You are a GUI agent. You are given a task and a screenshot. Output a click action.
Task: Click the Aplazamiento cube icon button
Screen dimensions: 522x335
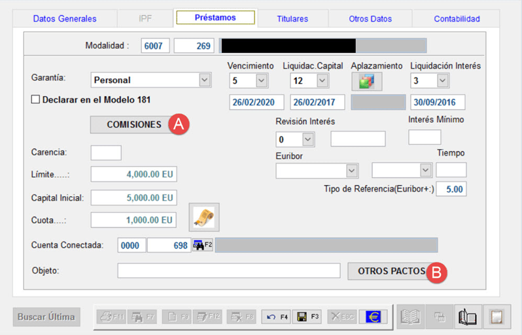pyautogui.click(x=366, y=80)
